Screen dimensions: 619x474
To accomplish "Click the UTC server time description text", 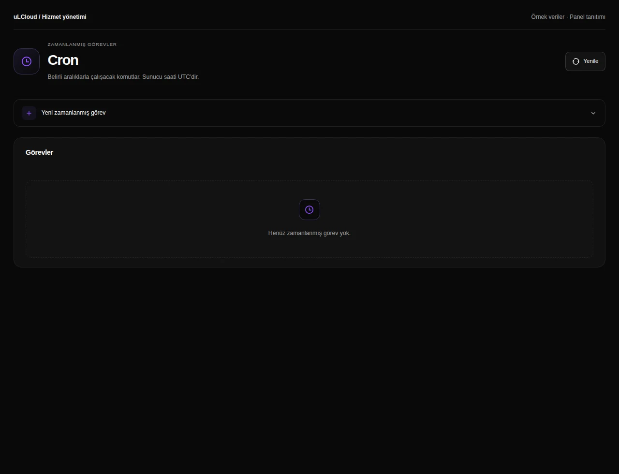I will 123,77.
